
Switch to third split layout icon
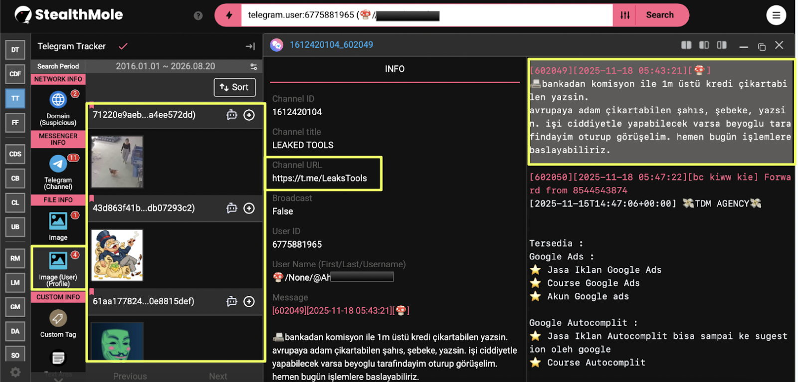[x=722, y=45]
